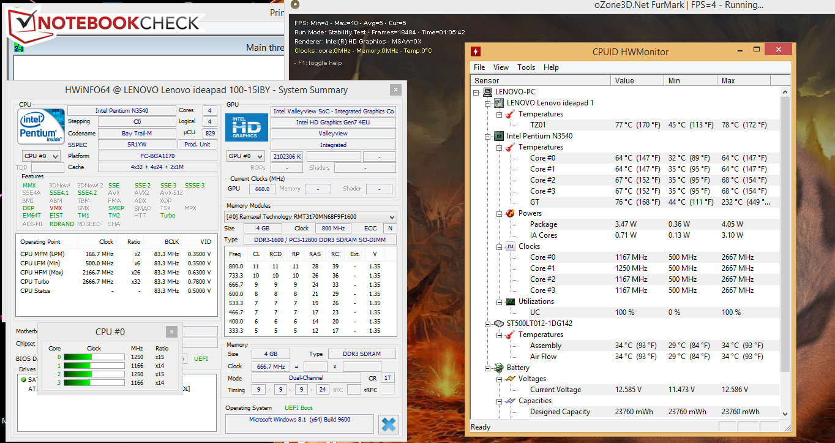835x443 pixels.
Task: Click the thermometer icon above the TZ01 row
Action: [511, 114]
